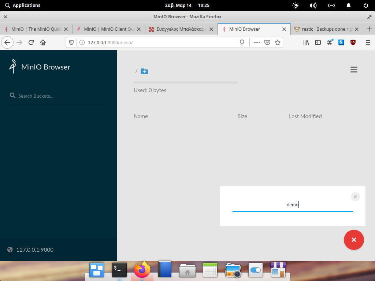This screenshot has height=281, width=375.
Task: Open a new browser tab
Action: pos(369,29)
